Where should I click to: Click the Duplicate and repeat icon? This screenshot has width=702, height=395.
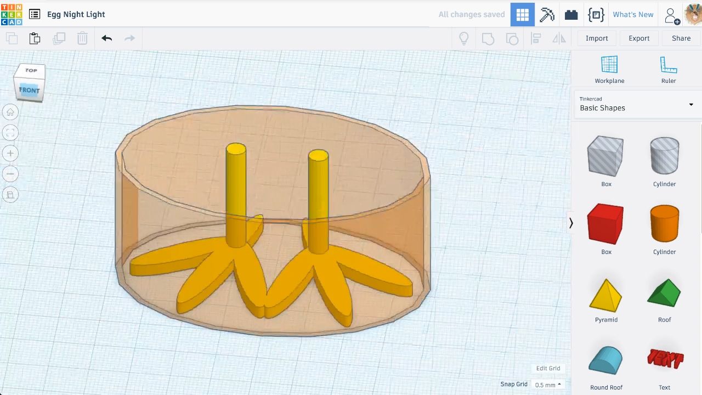pos(59,38)
